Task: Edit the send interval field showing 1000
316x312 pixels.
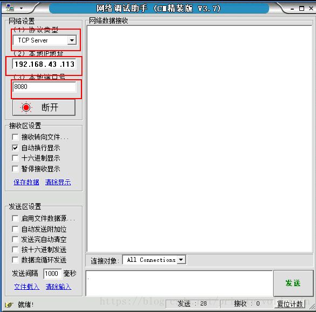Action: [x=52, y=274]
